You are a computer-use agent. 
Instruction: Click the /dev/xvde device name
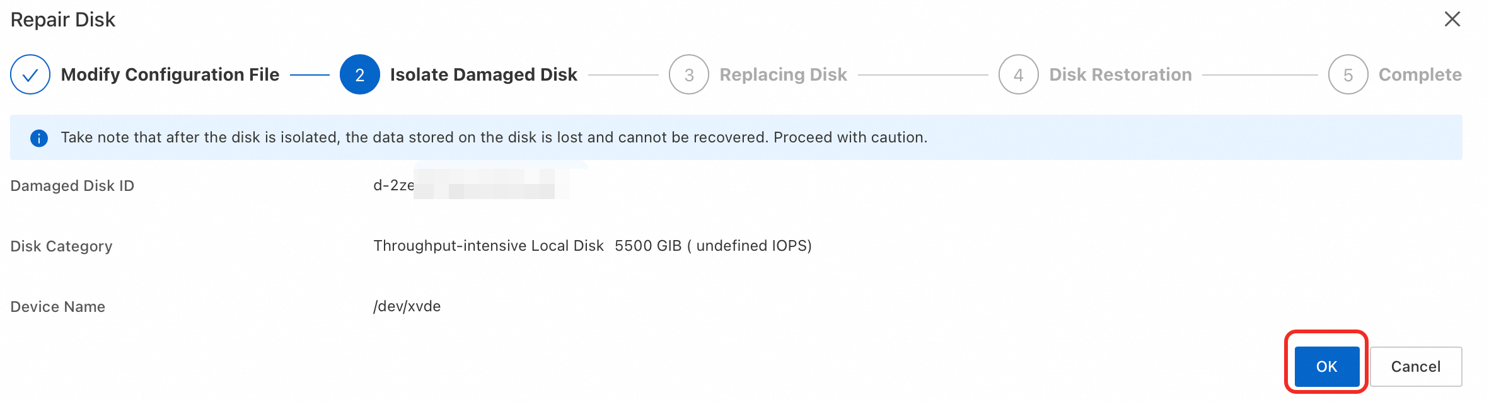407,306
